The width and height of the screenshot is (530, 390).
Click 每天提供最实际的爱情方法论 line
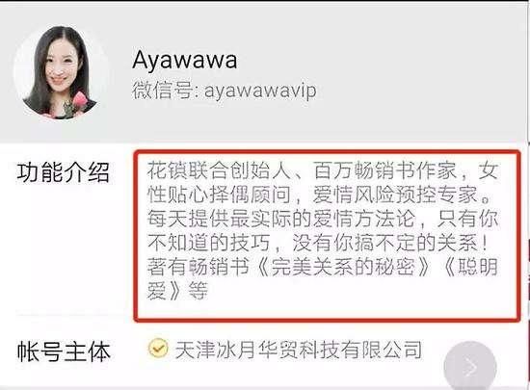pyautogui.click(x=280, y=219)
